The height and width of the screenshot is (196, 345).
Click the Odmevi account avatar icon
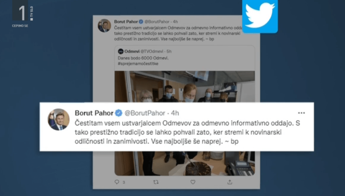[x=121, y=51]
